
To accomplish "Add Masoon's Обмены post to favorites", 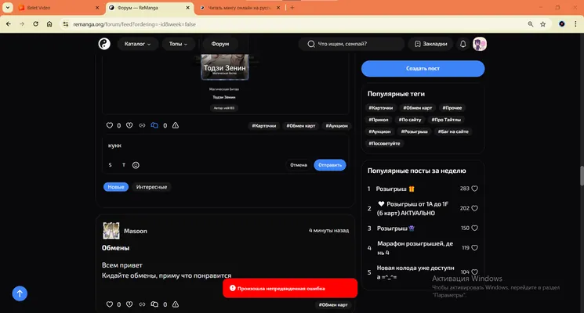I will (129, 304).
